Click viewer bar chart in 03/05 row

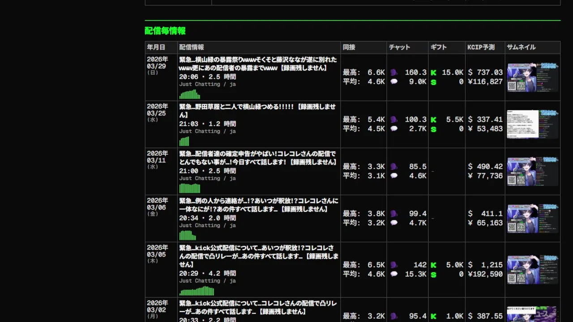coord(197,291)
